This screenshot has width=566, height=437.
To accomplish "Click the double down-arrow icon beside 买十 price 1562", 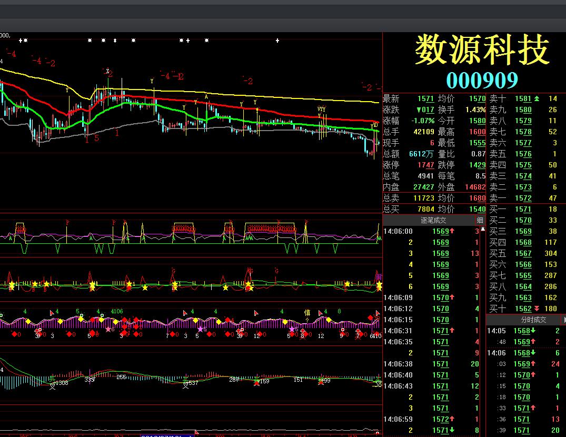I will click(x=537, y=309).
